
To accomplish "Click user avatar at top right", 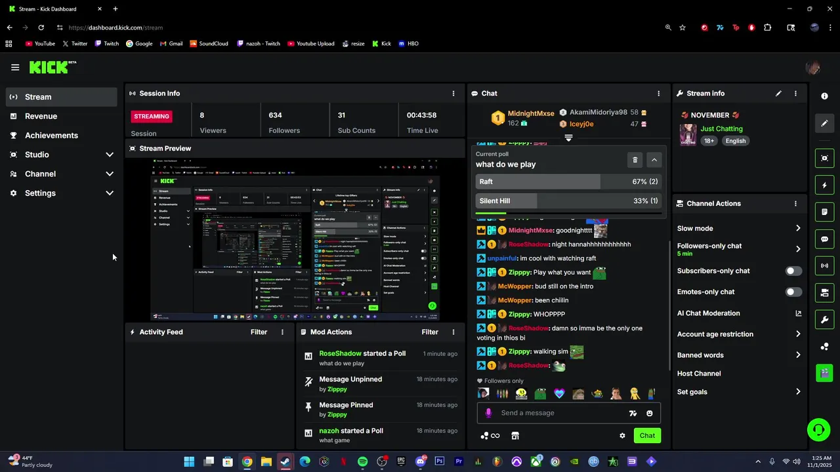I will click(812, 68).
